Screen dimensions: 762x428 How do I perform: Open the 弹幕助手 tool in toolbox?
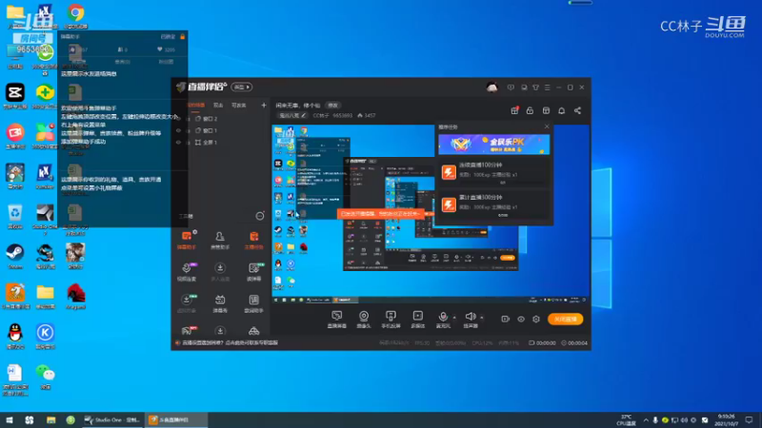point(186,241)
